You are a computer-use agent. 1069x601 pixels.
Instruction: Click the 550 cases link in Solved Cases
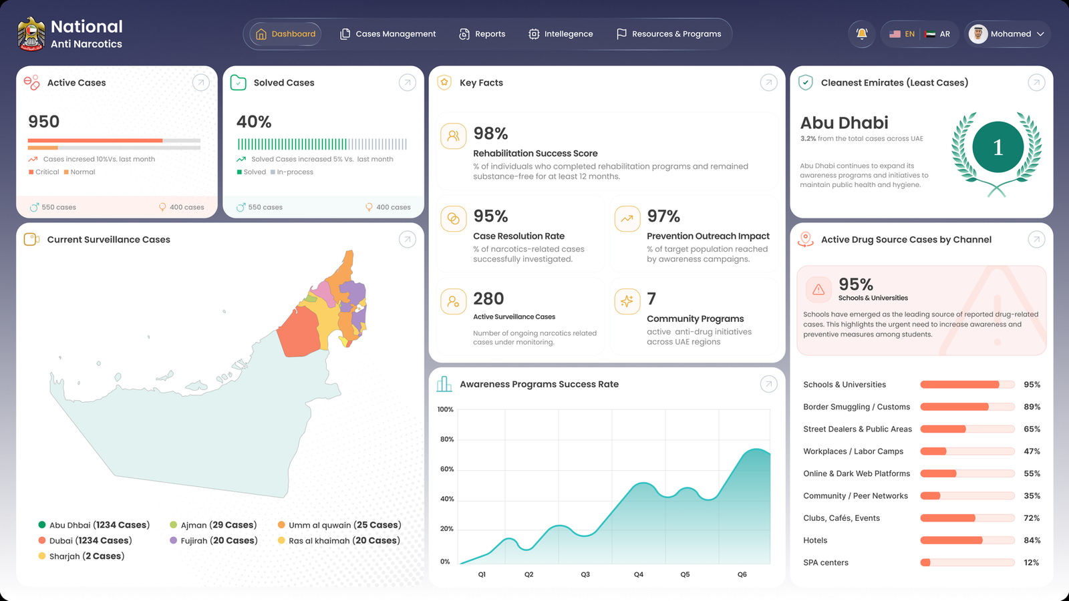(259, 207)
